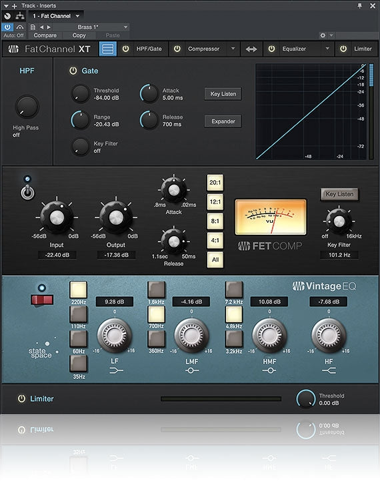Add an insert with the plus icon
Viewport: 380px width, 481px height.
[14, 5]
